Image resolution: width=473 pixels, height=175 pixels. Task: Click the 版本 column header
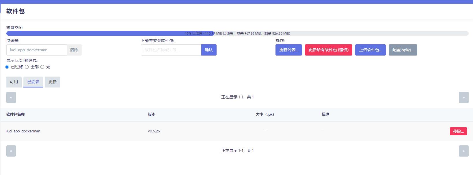click(152, 114)
